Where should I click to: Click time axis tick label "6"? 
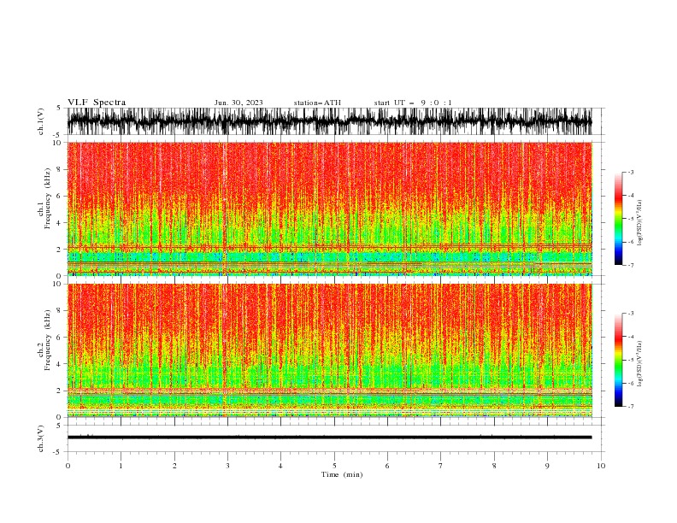387,466
